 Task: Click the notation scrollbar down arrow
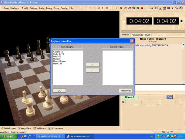pyautogui.click(x=183, y=83)
